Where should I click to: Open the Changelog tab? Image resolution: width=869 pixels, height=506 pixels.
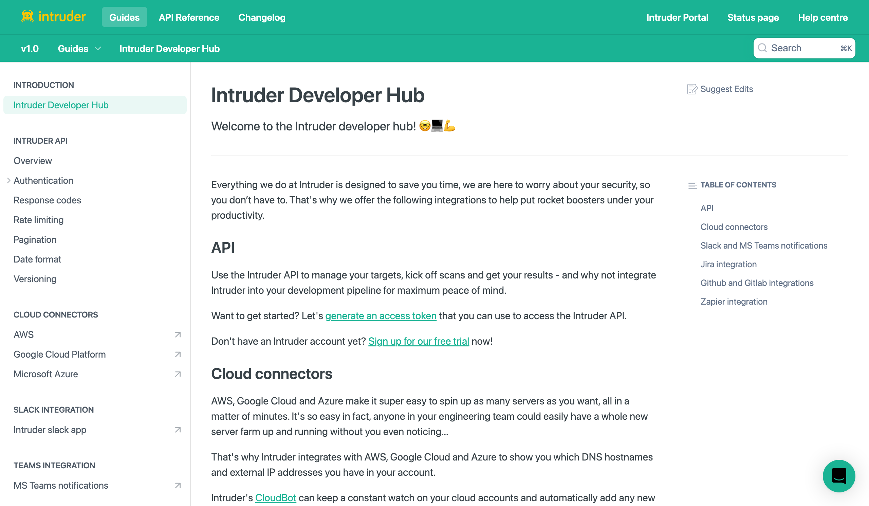pos(262,17)
